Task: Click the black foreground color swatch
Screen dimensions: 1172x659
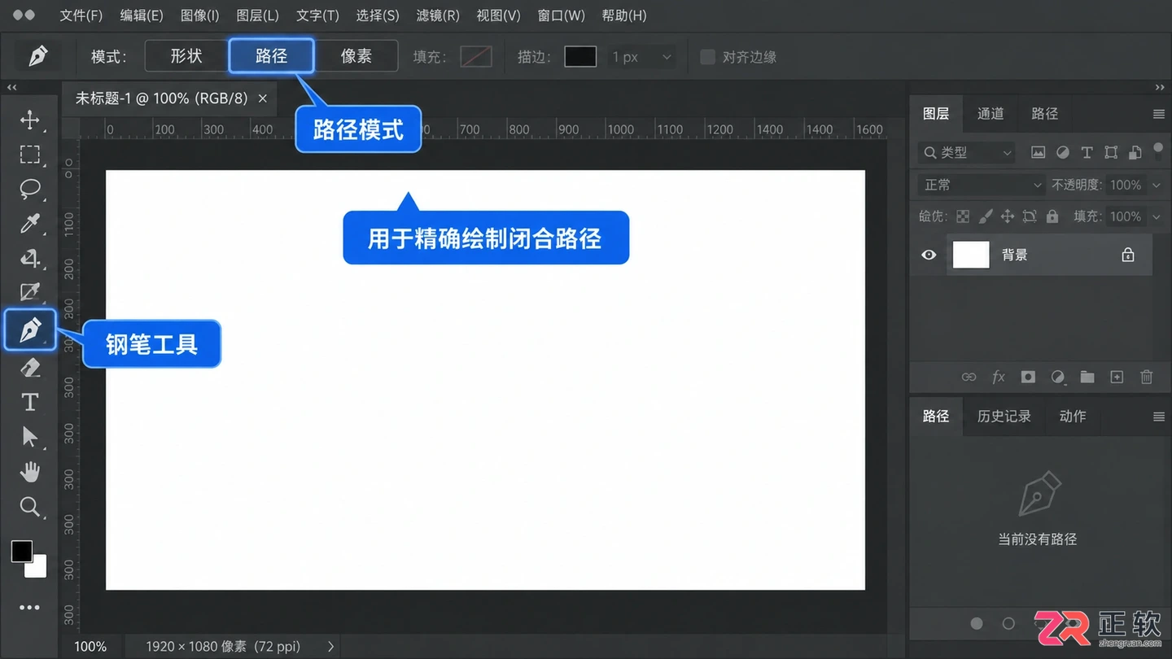Action: 22,551
